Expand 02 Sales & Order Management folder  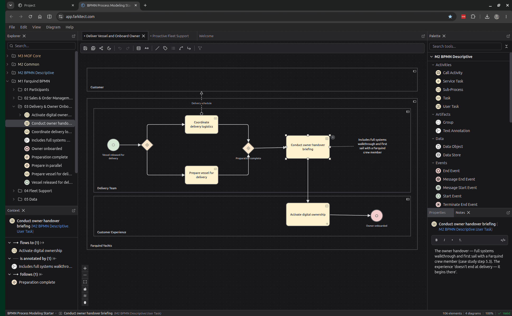click(x=14, y=98)
